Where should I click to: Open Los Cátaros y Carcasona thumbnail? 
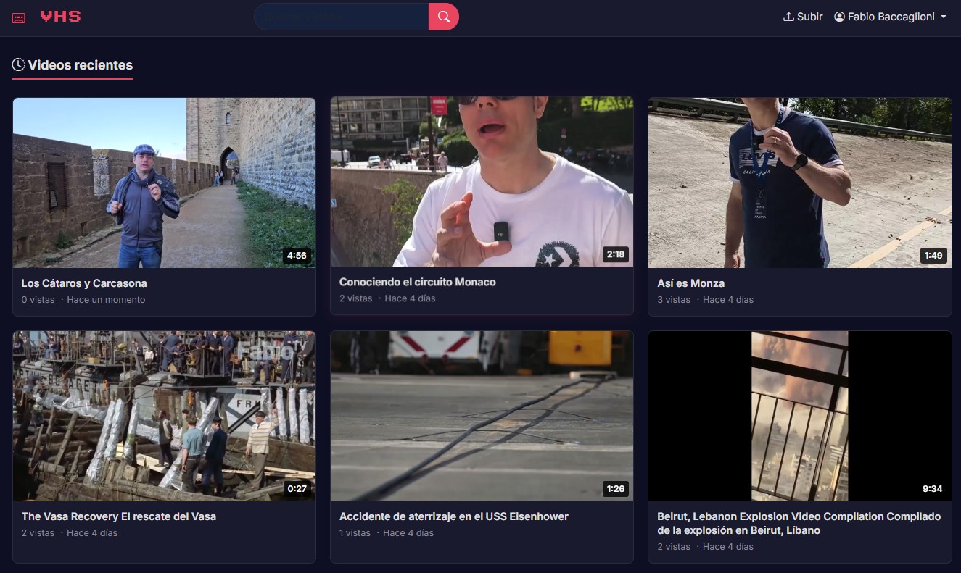point(164,183)
